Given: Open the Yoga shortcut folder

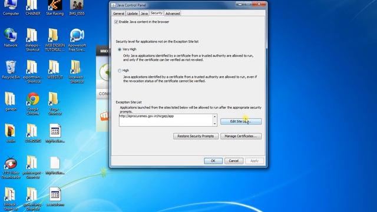Looking at the screenshot, I should (x=55, y=104).
